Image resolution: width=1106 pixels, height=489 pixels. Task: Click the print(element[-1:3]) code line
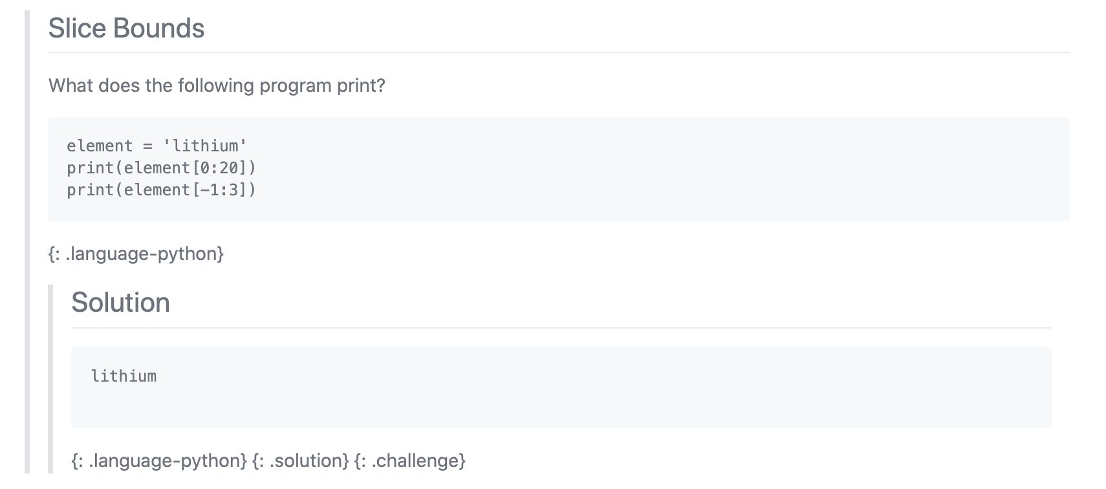[161, 190]
